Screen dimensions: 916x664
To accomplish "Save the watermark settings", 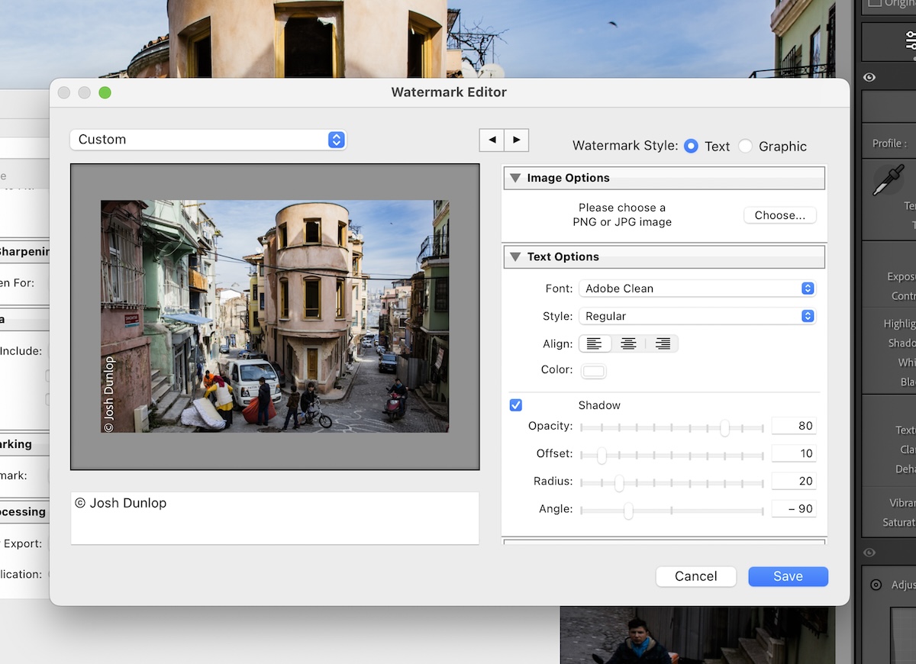I will [788, 576].
